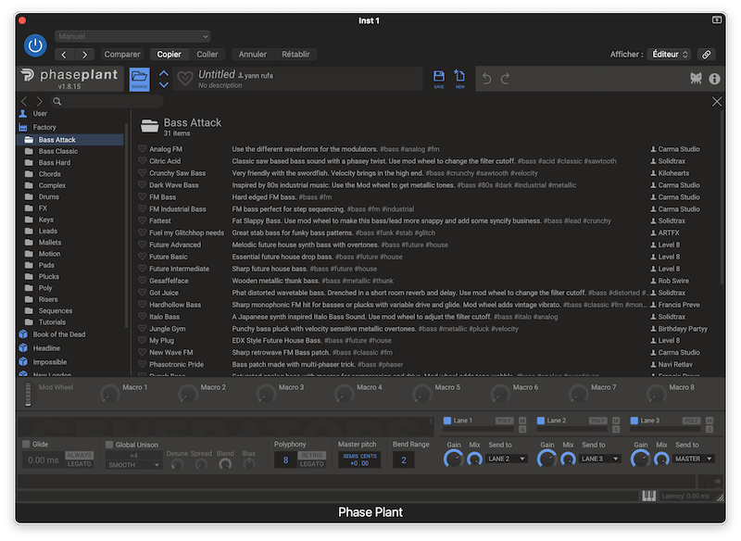The width and height of the screenshot is (741, 541).
Task: Toggle Lane 2 enable square
Action: coord(541,420)
